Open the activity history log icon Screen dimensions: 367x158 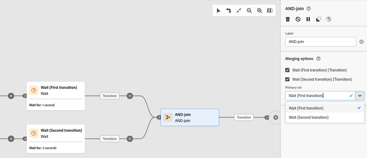(329, 19)
